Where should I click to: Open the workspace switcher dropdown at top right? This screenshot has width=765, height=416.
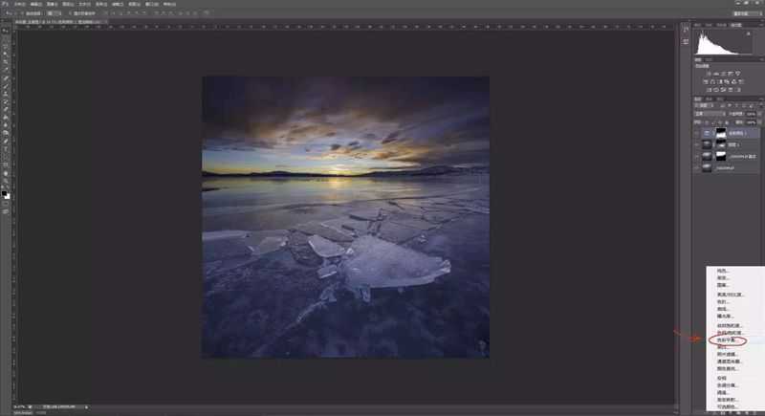coord(747,13)
